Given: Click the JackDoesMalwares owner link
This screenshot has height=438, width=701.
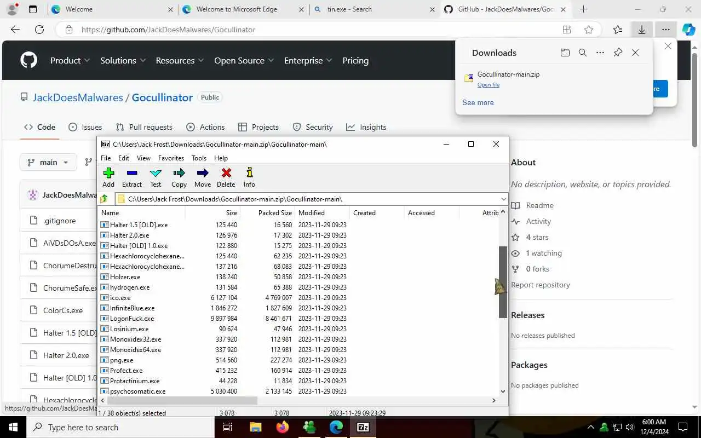Looking at the screenshot, I should [78, 97].
